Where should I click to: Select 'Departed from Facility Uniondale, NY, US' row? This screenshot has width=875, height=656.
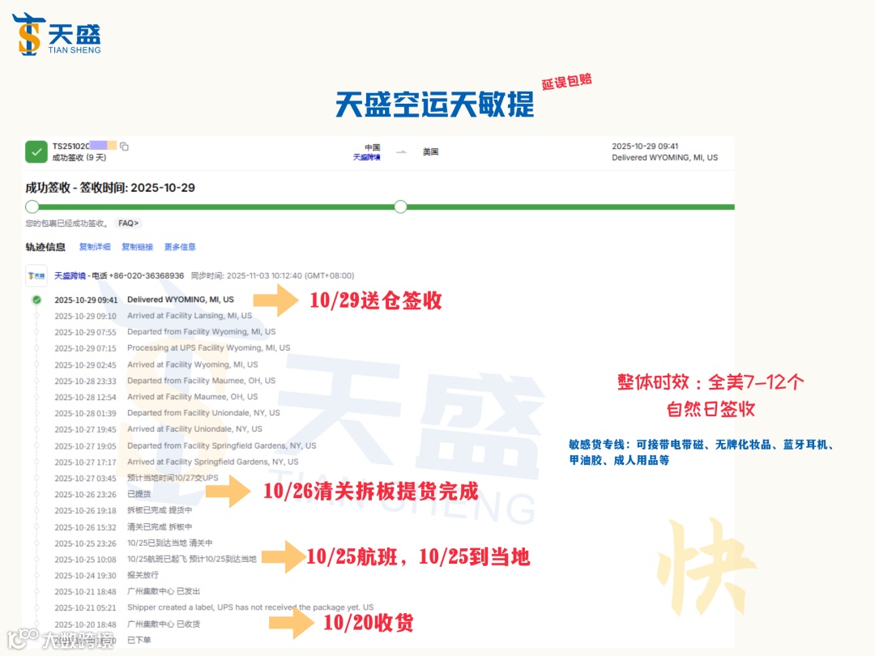click(167, 413)
